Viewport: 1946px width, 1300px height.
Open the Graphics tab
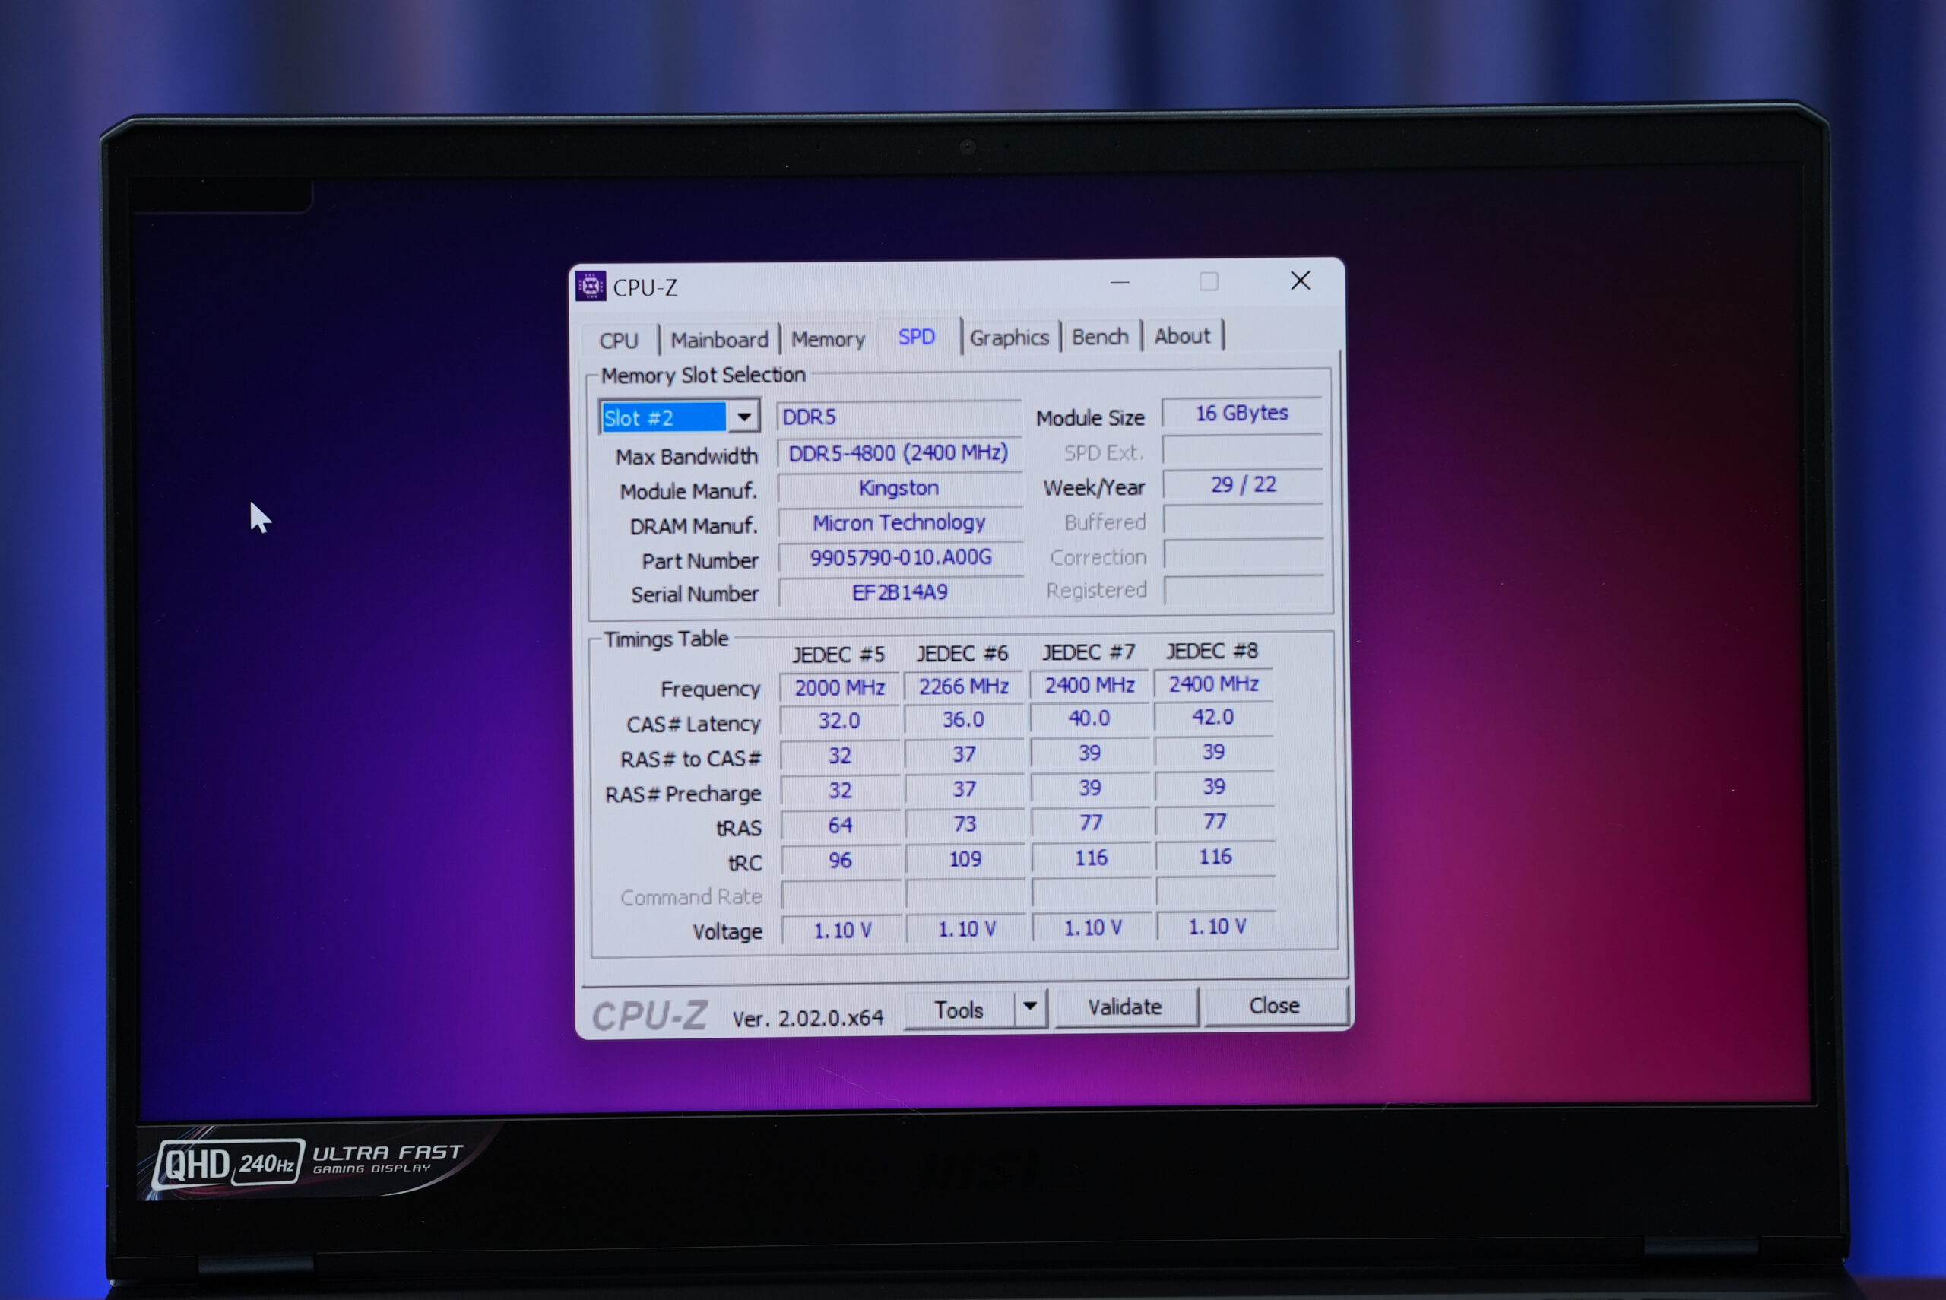coord(1009,338)
